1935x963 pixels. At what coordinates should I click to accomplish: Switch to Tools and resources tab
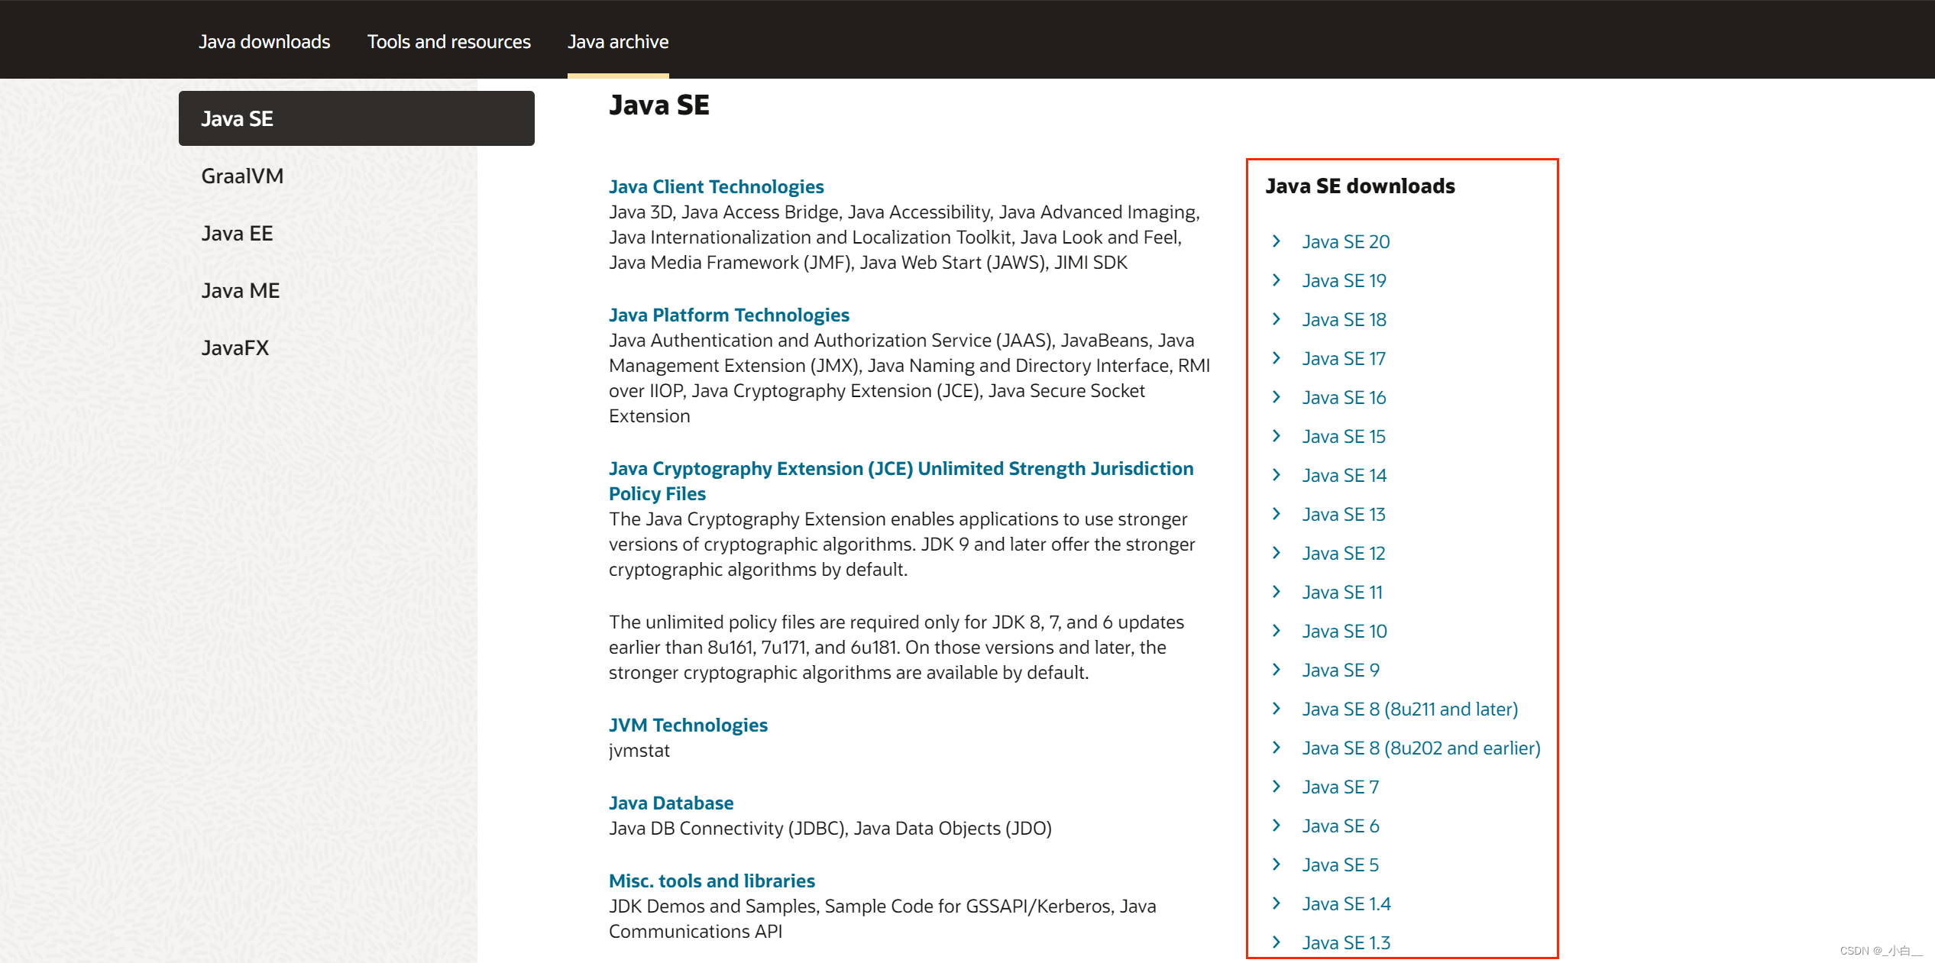coord(448,42)
